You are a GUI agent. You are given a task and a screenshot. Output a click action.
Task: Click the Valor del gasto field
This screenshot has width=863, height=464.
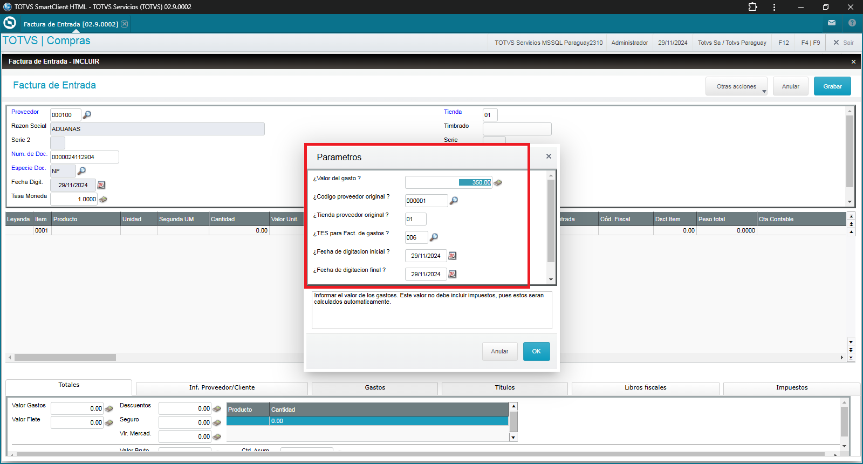tap(448, 182)
